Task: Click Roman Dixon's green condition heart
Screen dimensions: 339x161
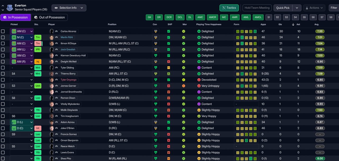Action: tap(155, 98)
